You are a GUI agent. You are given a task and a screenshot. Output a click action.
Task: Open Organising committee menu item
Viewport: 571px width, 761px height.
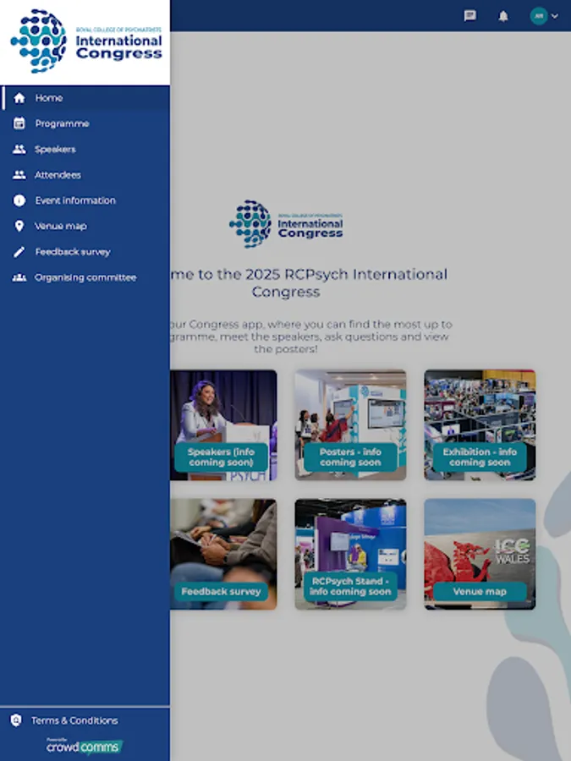pos(85,277)
